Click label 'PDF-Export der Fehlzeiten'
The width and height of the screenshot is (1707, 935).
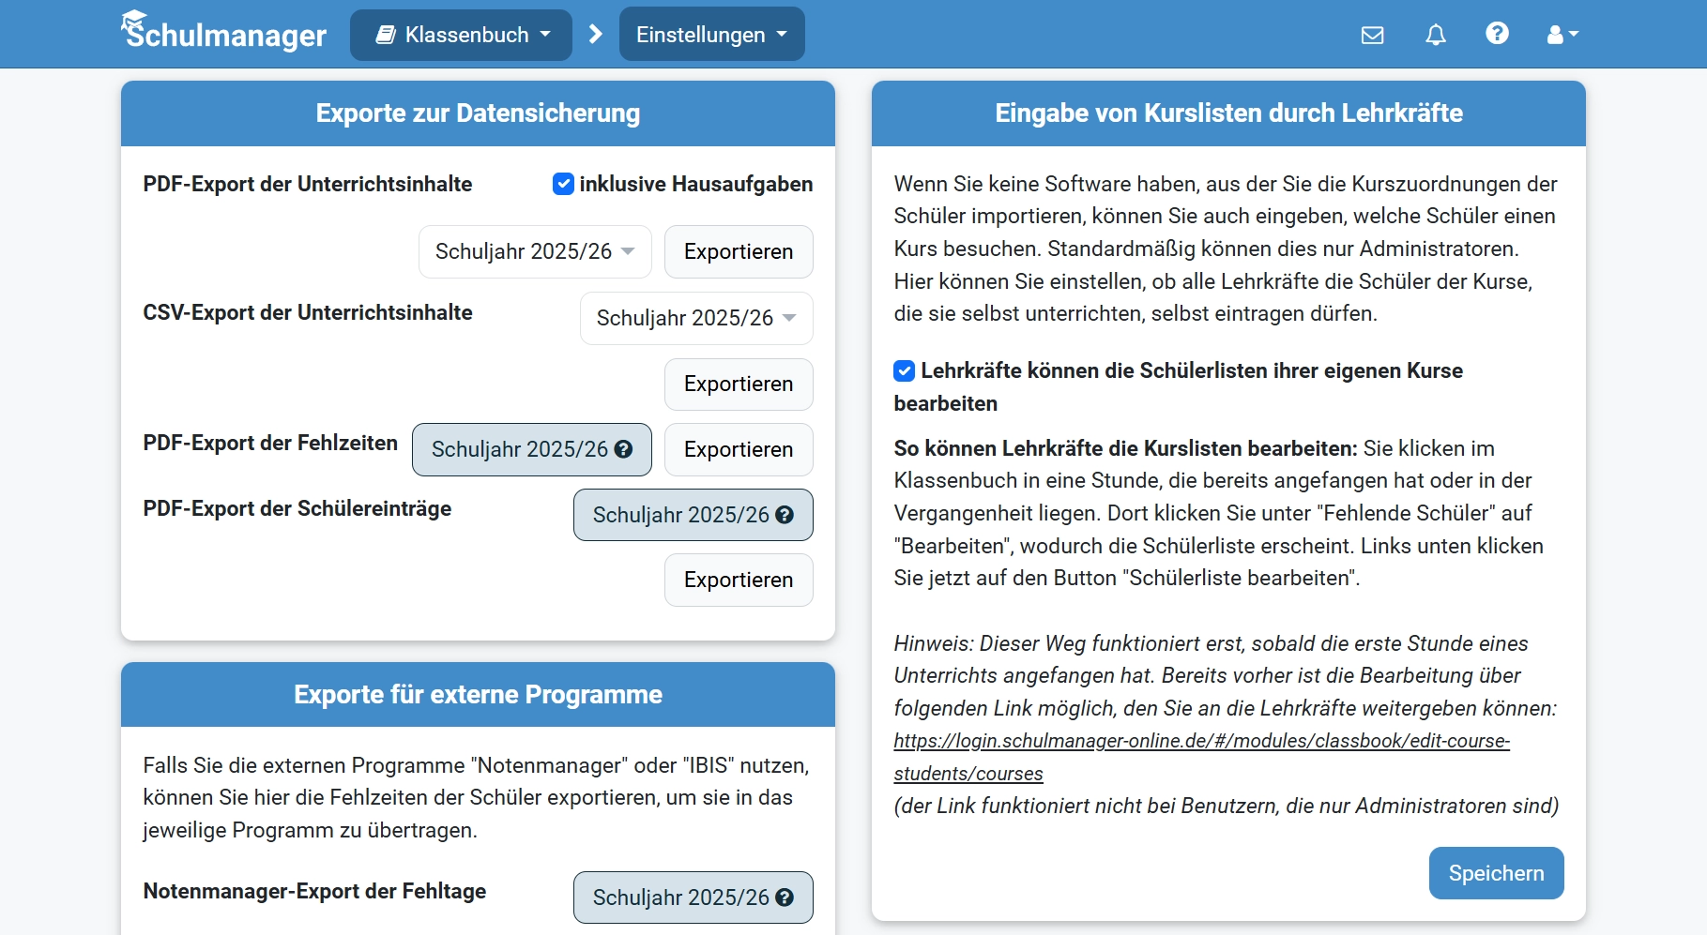click(270, 443)
